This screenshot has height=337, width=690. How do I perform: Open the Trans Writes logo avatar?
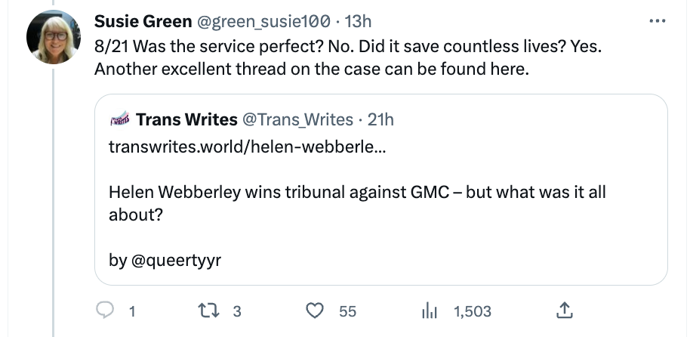pos(120,119)
